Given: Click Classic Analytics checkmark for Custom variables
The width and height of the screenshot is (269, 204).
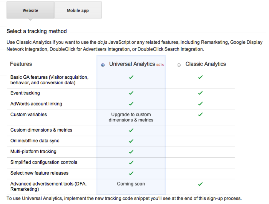Looking at the screenshot, I should tap(200, 114).
